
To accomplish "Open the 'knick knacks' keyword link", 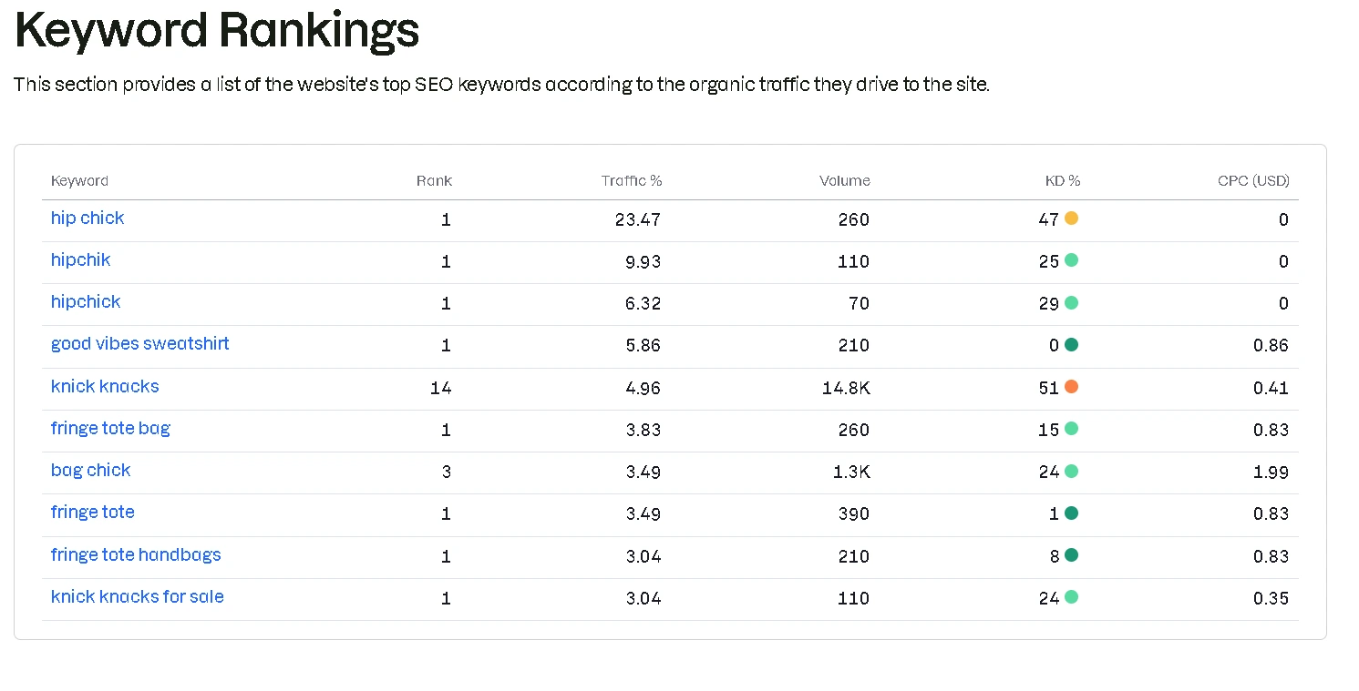I will [x=105, y=387].
